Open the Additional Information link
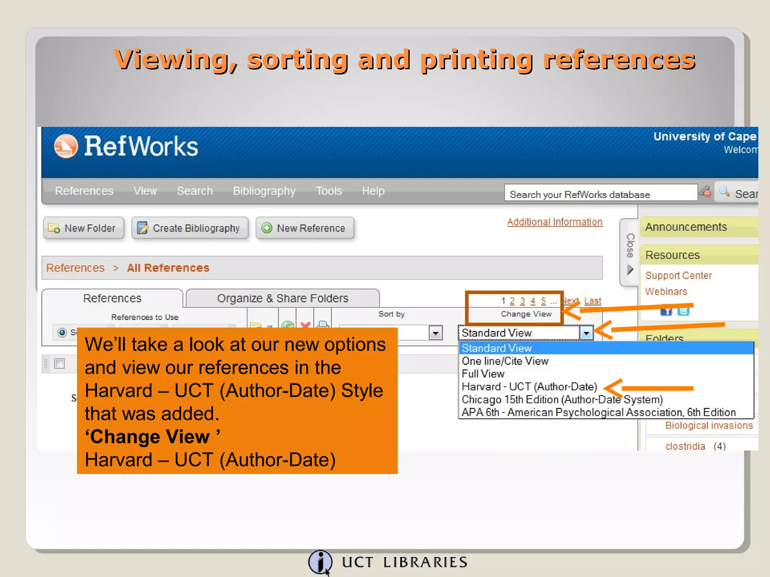This screenshot has height=577, width=770. click(x=555, y=222)
